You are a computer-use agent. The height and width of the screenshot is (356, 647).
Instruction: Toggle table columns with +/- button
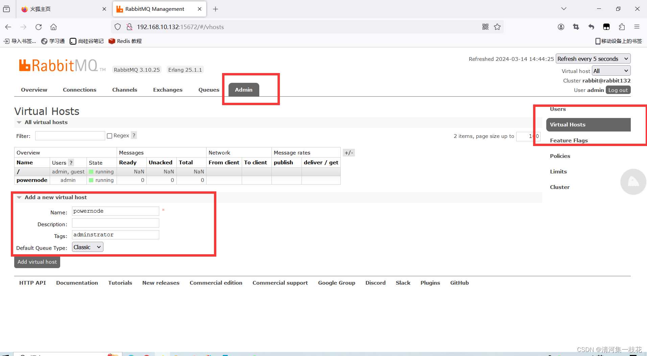tap(349, 153)
